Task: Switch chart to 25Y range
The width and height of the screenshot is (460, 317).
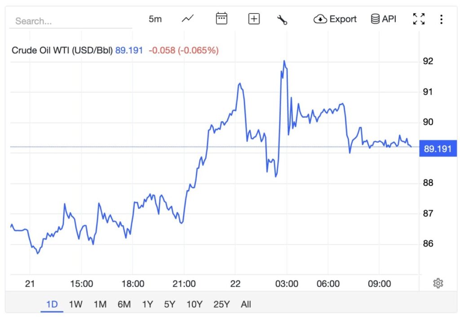Action: (x=221, y=304)
